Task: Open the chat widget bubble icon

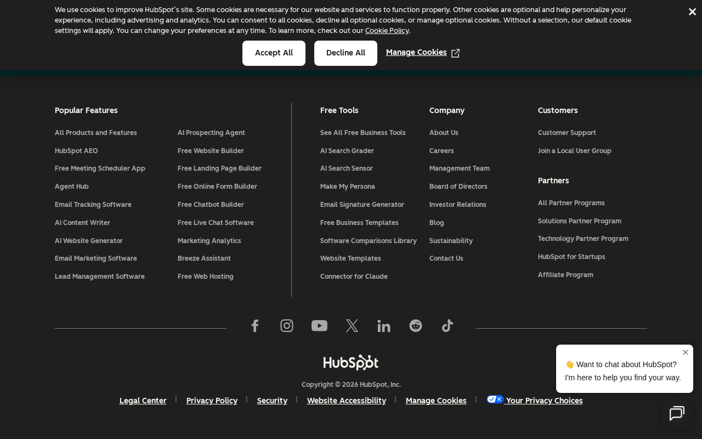Action: click(677, 414)
